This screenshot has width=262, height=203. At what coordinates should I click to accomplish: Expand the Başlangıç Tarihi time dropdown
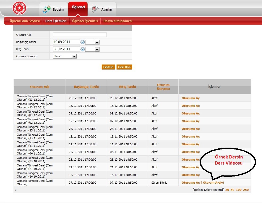[x=97, y=42]
